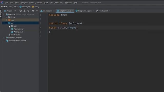164x92 pixels.
Task: Click Employee class in the breadcrumb bar
Action: (x=25, y=7)
